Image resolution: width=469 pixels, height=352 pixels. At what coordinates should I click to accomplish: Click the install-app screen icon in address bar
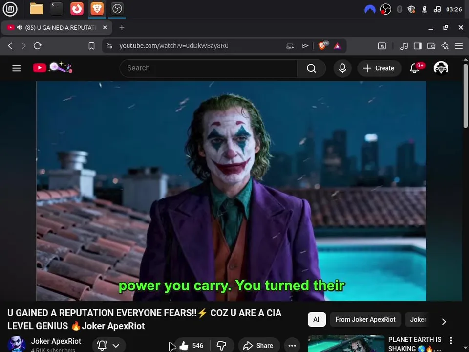coord(290,46)
